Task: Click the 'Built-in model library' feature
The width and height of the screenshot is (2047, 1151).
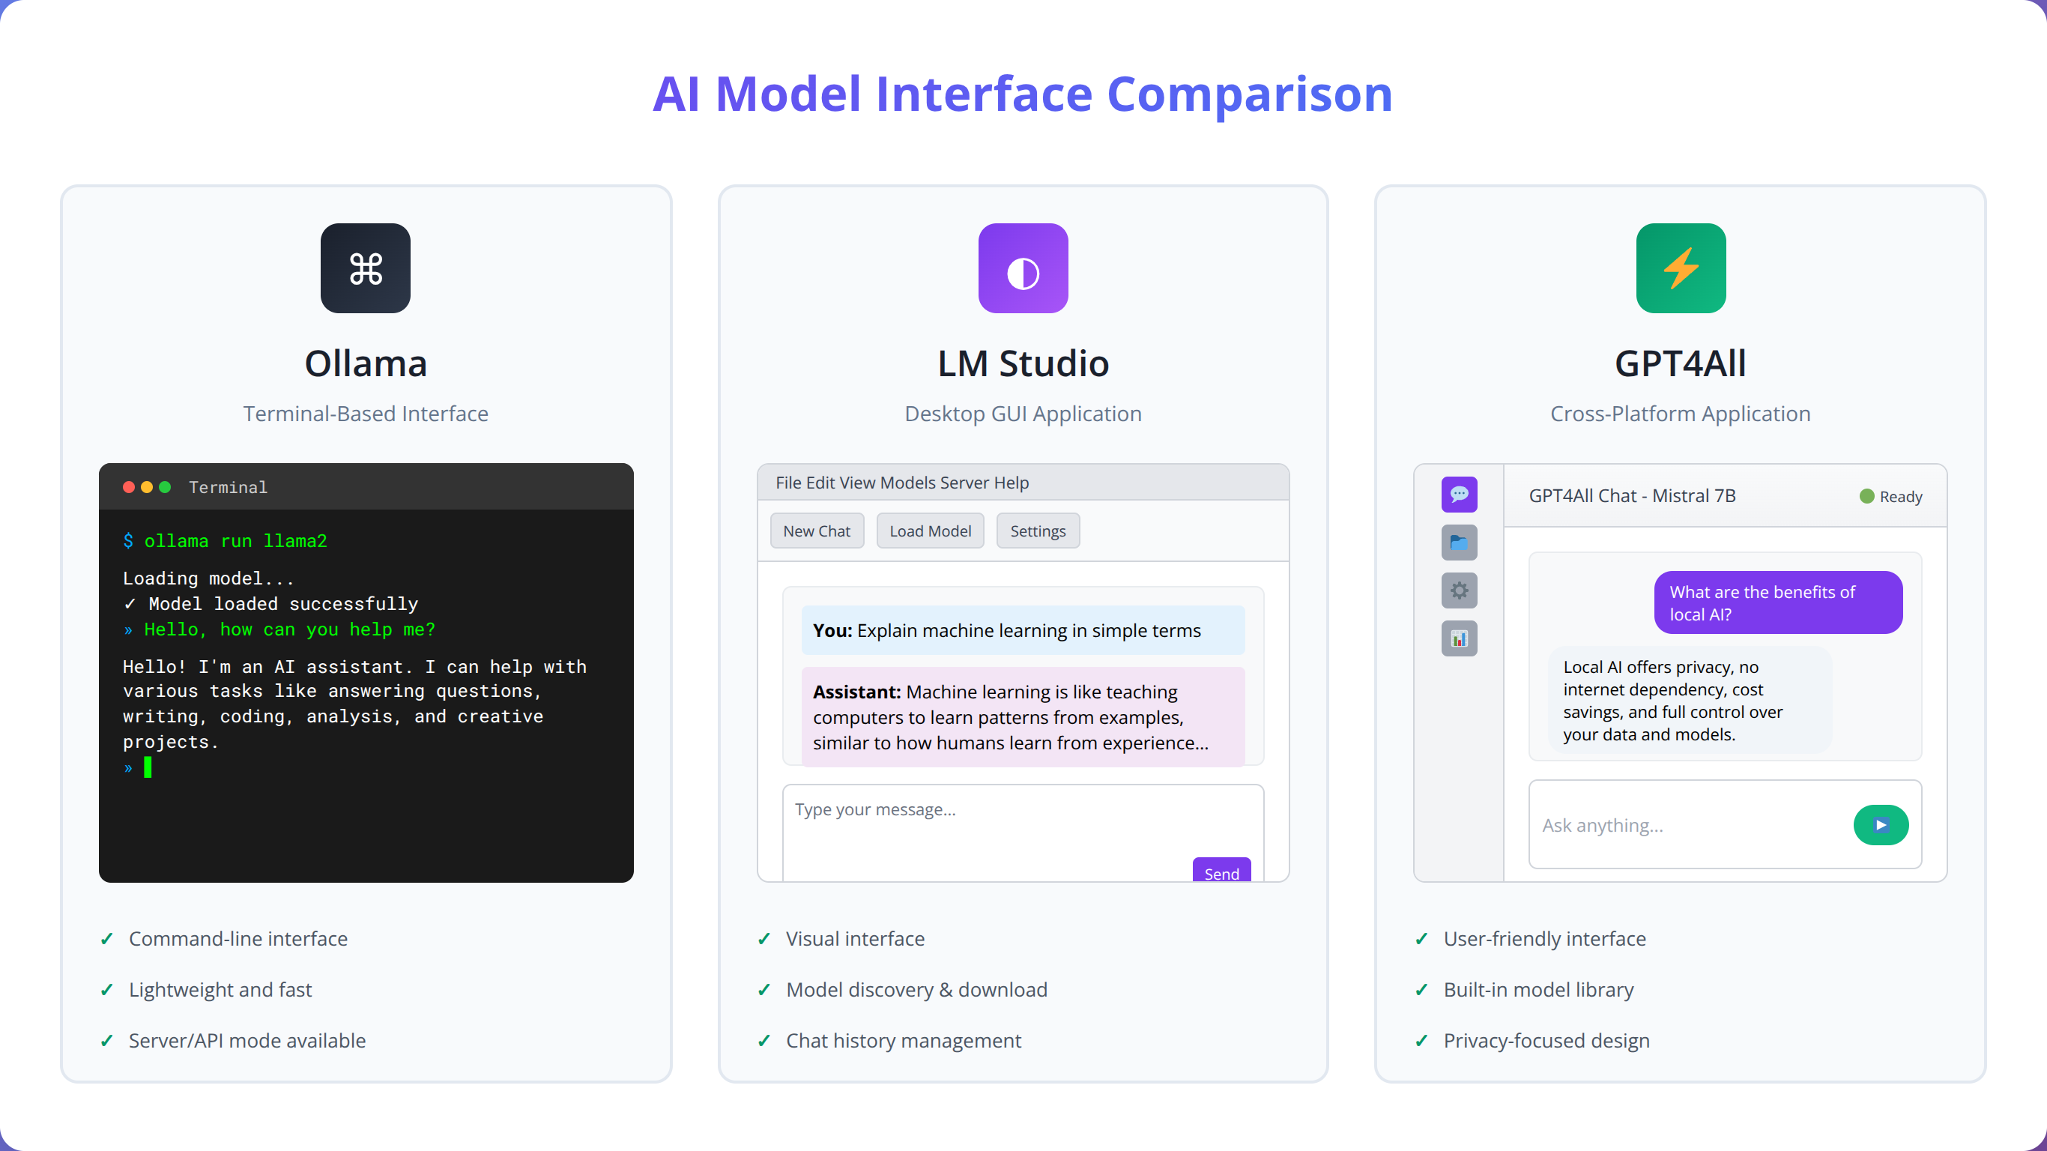Action: (1538, 990)
